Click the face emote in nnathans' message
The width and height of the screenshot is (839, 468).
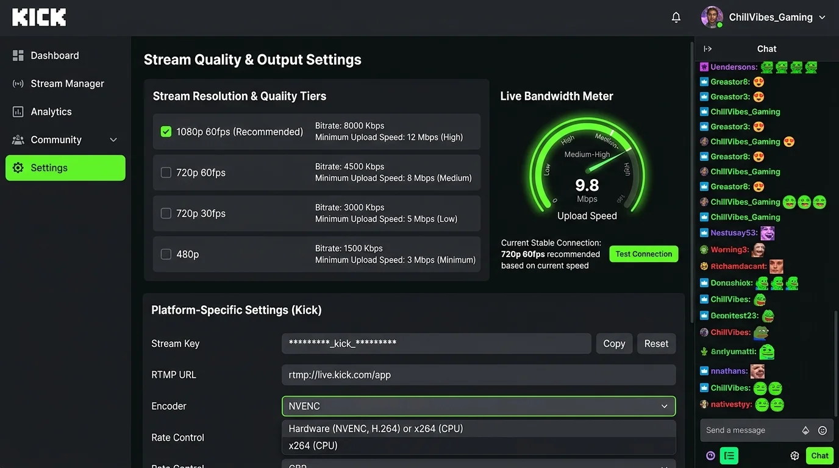[757, 370]
